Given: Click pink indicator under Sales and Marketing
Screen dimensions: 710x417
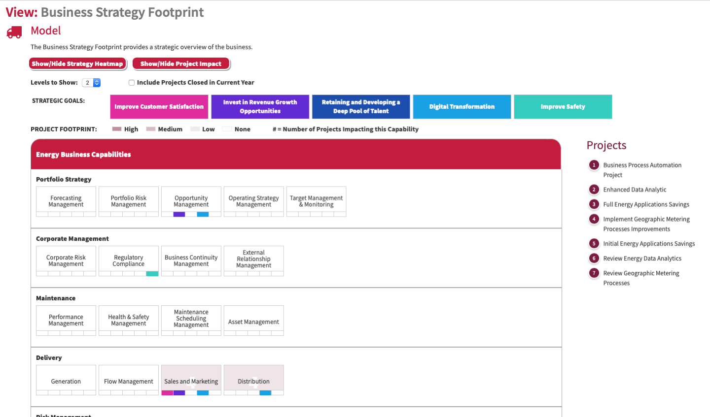Looking at the screenshot, I should [168, 393].
